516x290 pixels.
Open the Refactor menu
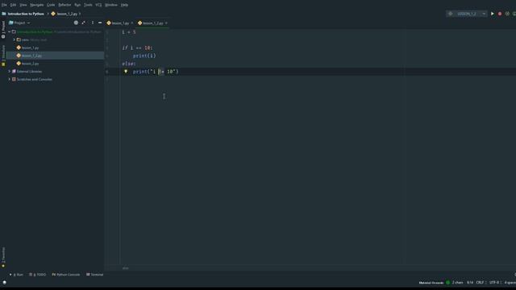[64, 5]
